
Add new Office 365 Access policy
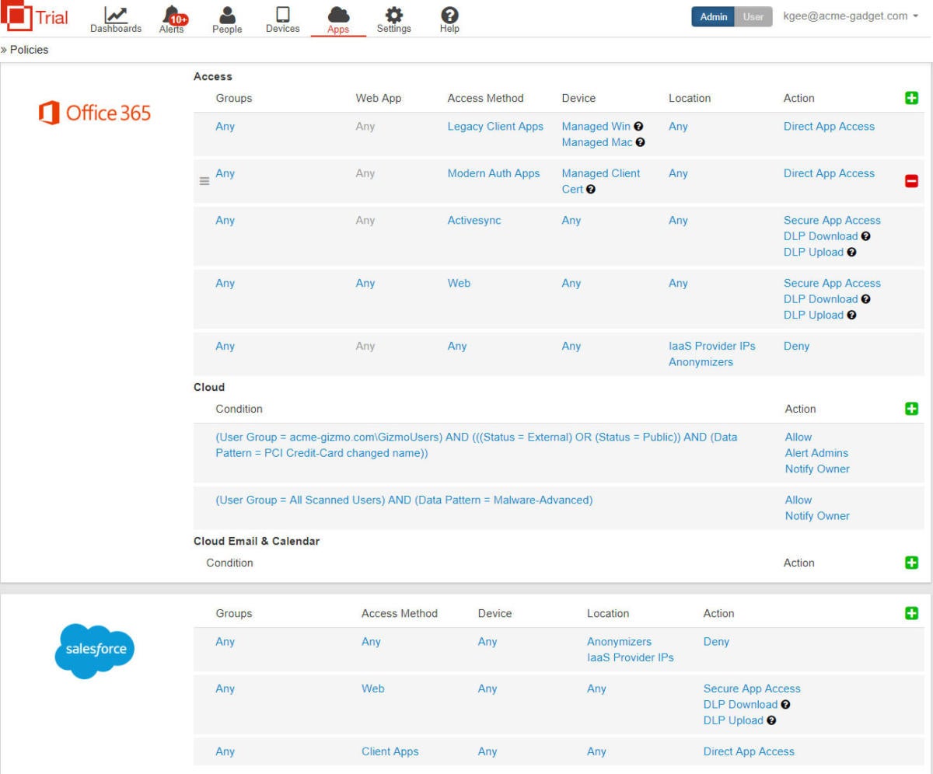912,98
